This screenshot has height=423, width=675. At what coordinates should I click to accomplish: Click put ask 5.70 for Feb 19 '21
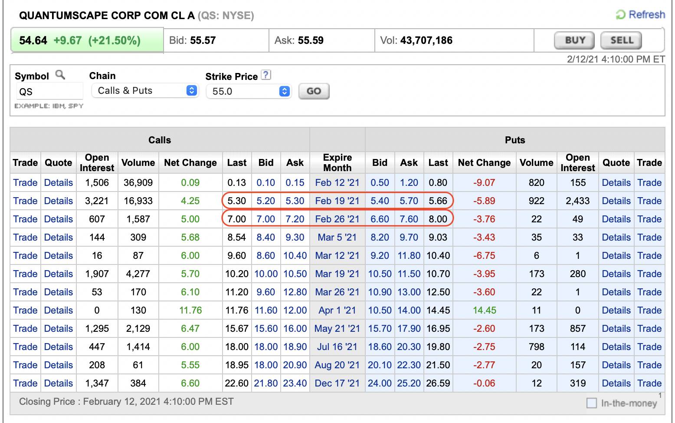pyautogui.click(x=409, y=201)
